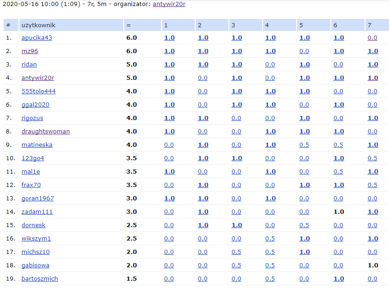Open matineska's player page

[x=37, y=145]
